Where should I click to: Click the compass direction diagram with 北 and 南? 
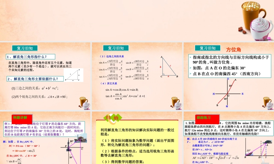(228, 93)
